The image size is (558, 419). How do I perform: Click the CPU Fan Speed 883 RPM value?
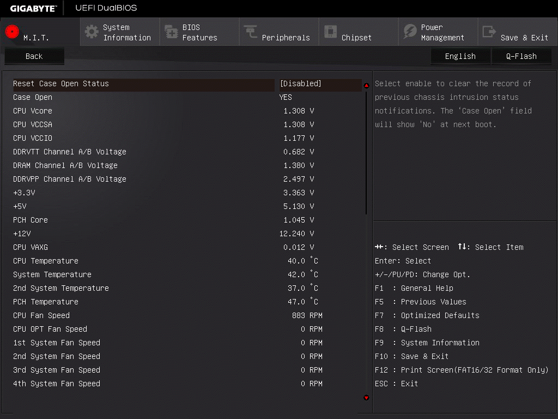click(x=307, y=315)
